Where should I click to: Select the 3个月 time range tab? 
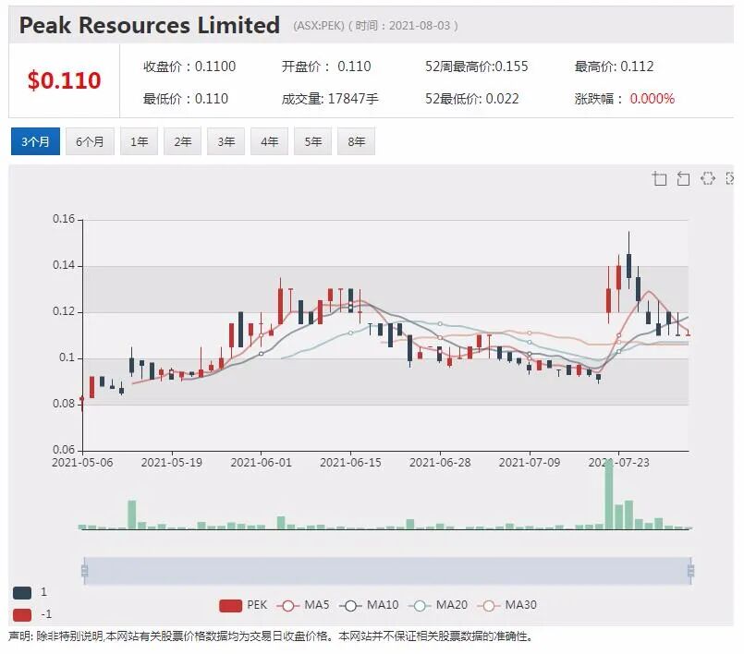pyautogui.click(x=36, y=141)
